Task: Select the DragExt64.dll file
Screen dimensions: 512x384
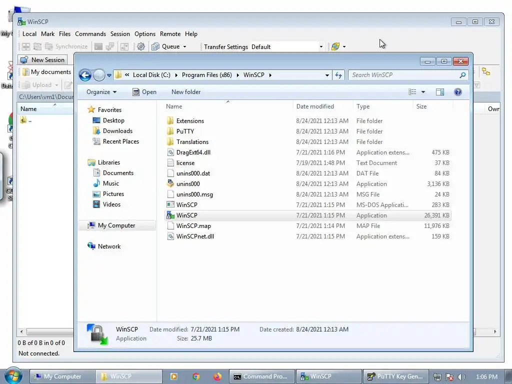Action: point(193,152)
